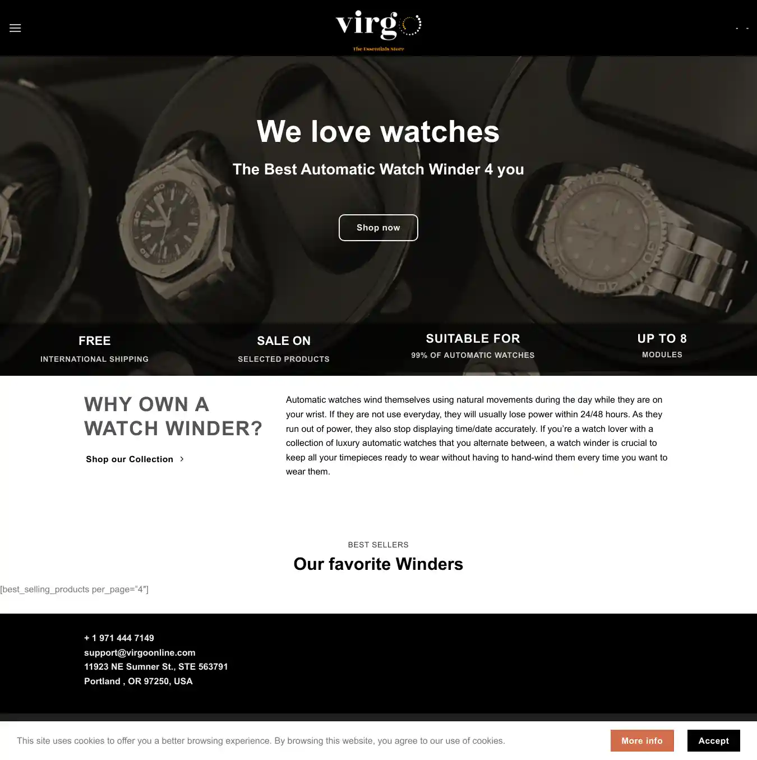This screenshot has width=757, height=760.
Task: Click the support@virgoonline.com email address
Action: coord(140,653)
